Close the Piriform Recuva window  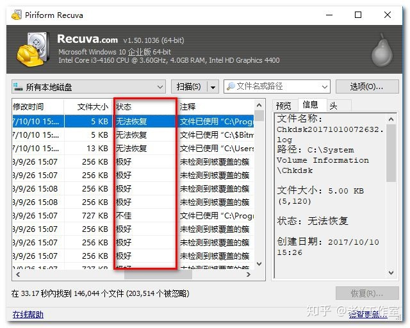point(388,15)
